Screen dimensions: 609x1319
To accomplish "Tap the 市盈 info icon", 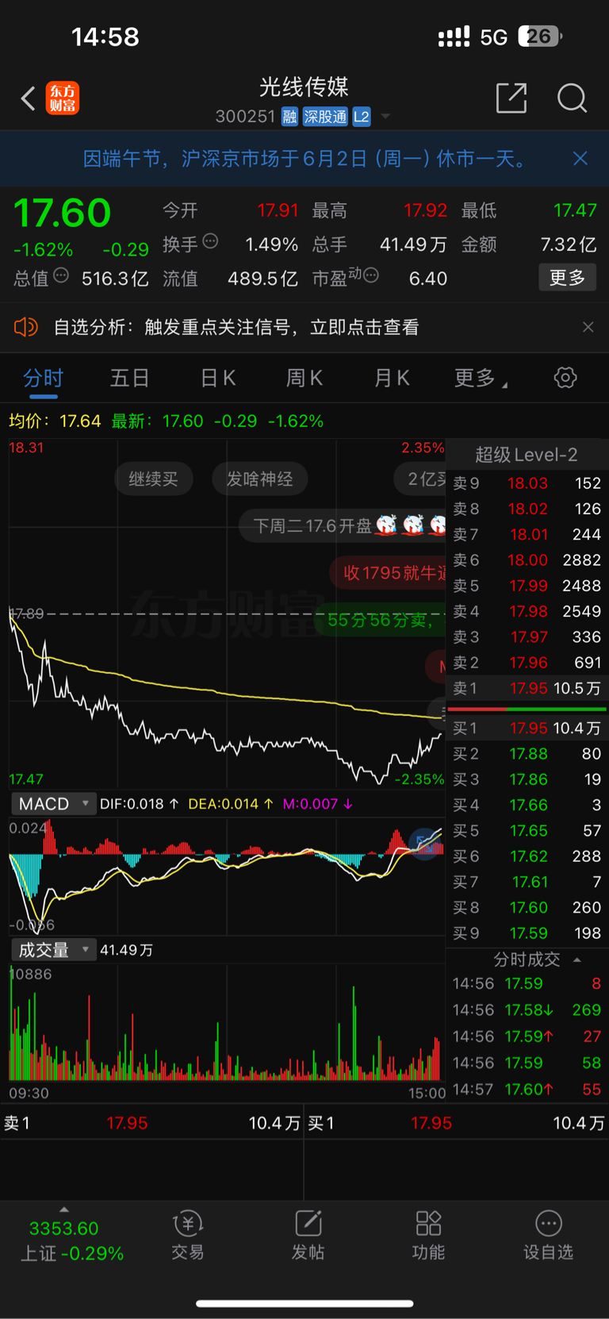I will pyautogui.click(x=371, y=275).
